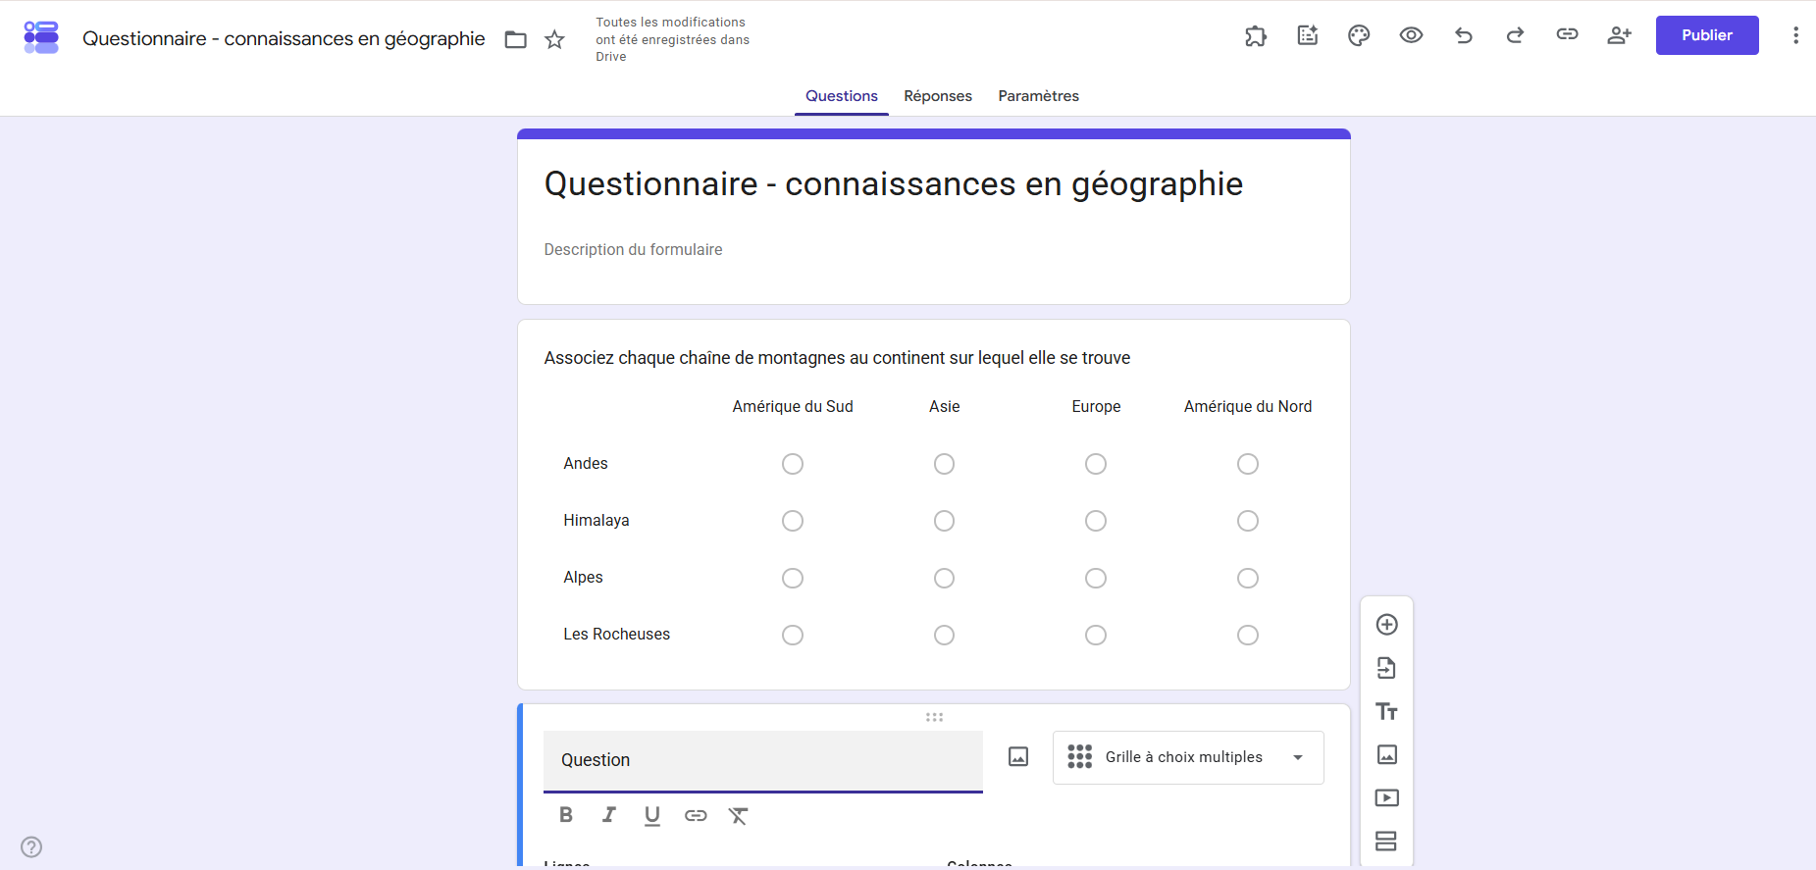This screenshot has height=870, width=1816.
Task: Switch to the Paramètres tab
Action: (x=1039, y=96)
